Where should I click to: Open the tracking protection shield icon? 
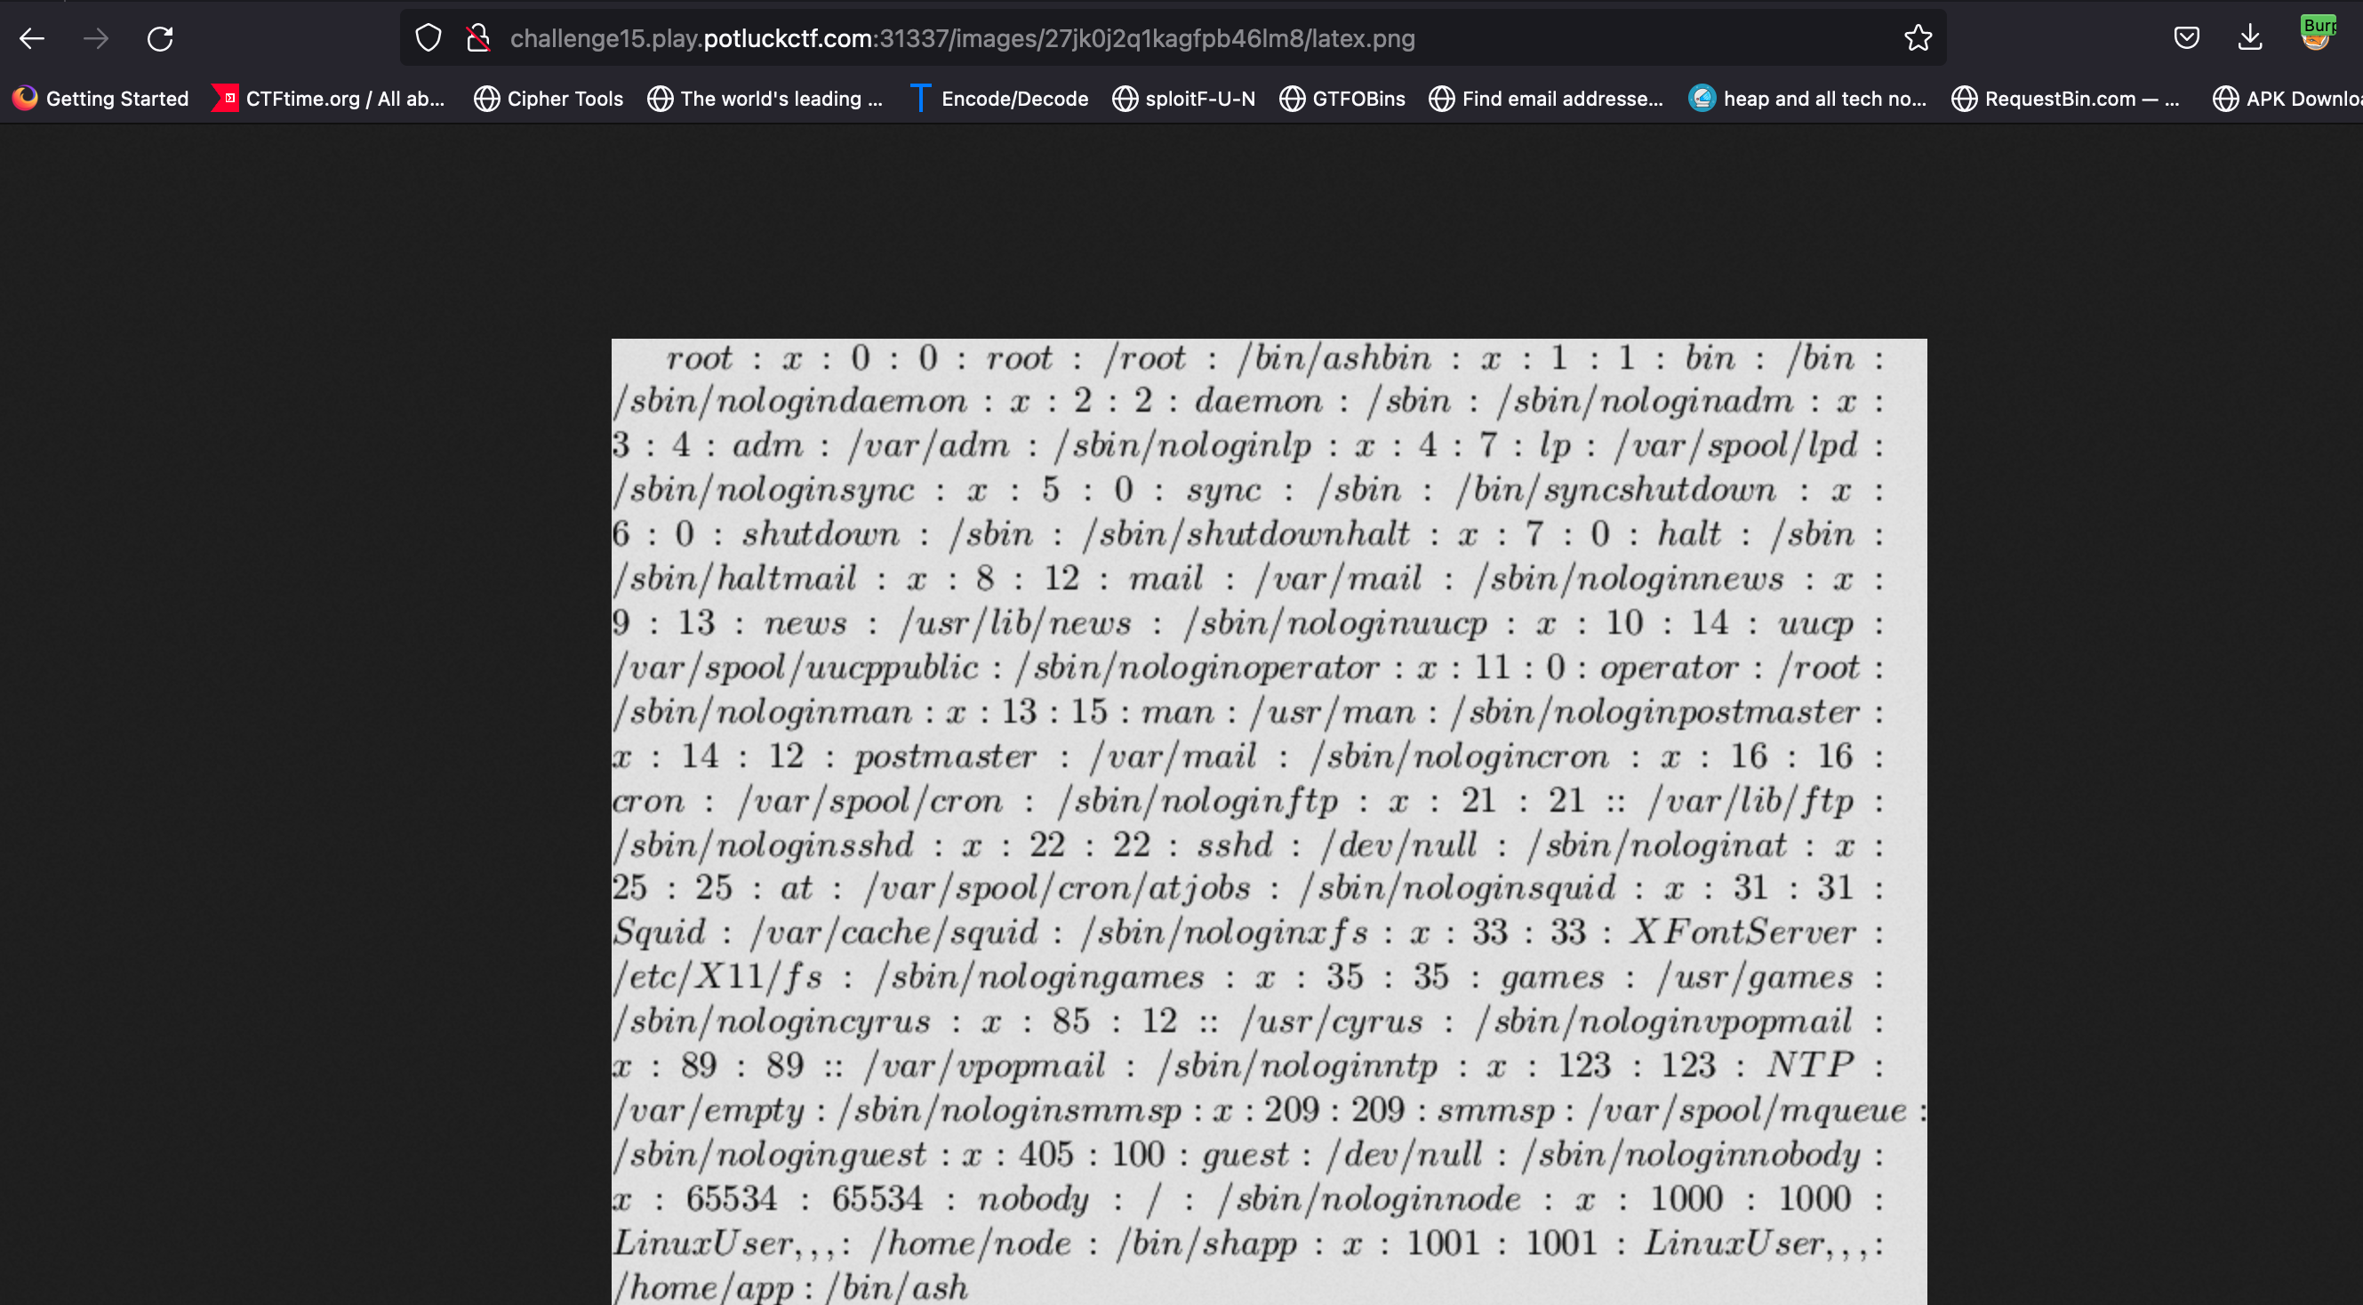pos(429,38)
